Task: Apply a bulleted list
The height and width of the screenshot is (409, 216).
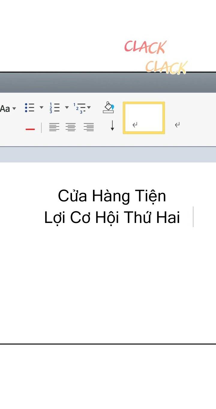Action: coord(30,108)
